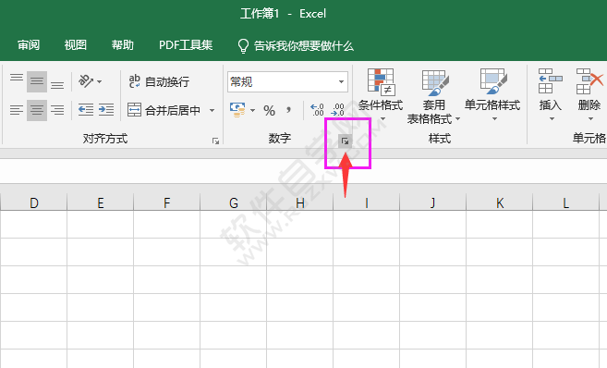
Task: Click 告诉我你想要做什么 search box
Action: pos(296,45)
